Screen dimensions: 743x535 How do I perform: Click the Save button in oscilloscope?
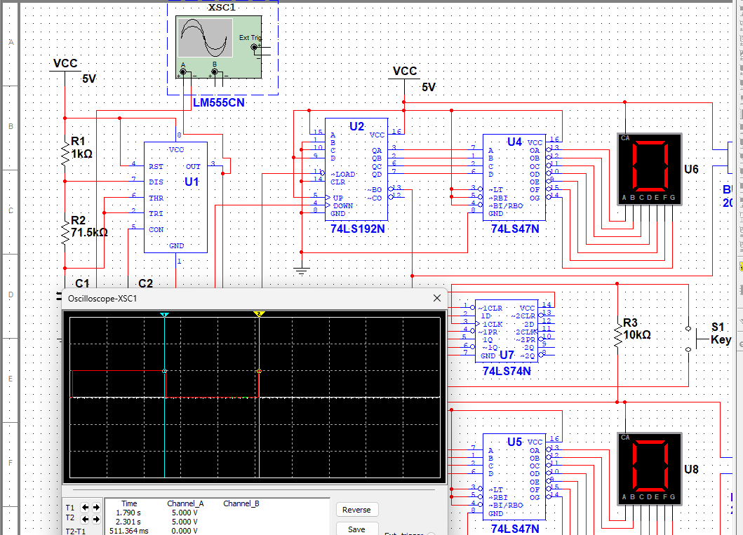point(357,529)
